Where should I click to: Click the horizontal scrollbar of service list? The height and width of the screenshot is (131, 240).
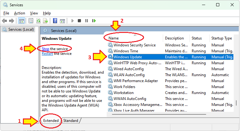click(159, 114)
